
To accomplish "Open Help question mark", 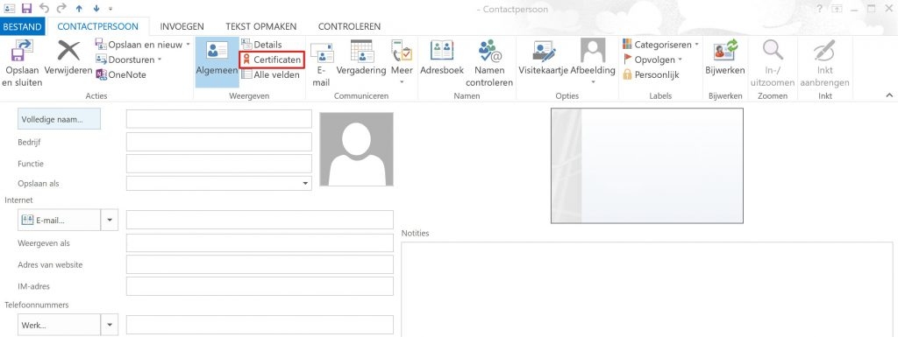I will point(820,9).
